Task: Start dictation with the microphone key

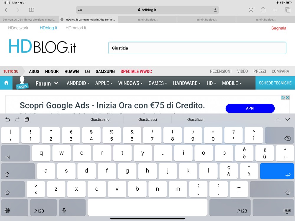Action: pos(72,207)
